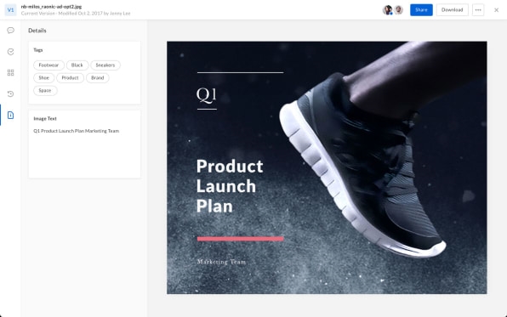Select the Black tag
The width and height of the screenshot is (507, 317).
pos(77,65)
